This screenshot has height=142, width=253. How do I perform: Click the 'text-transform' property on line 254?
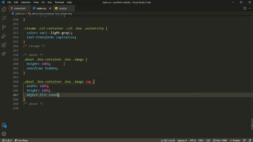click(x=40, y=37)
